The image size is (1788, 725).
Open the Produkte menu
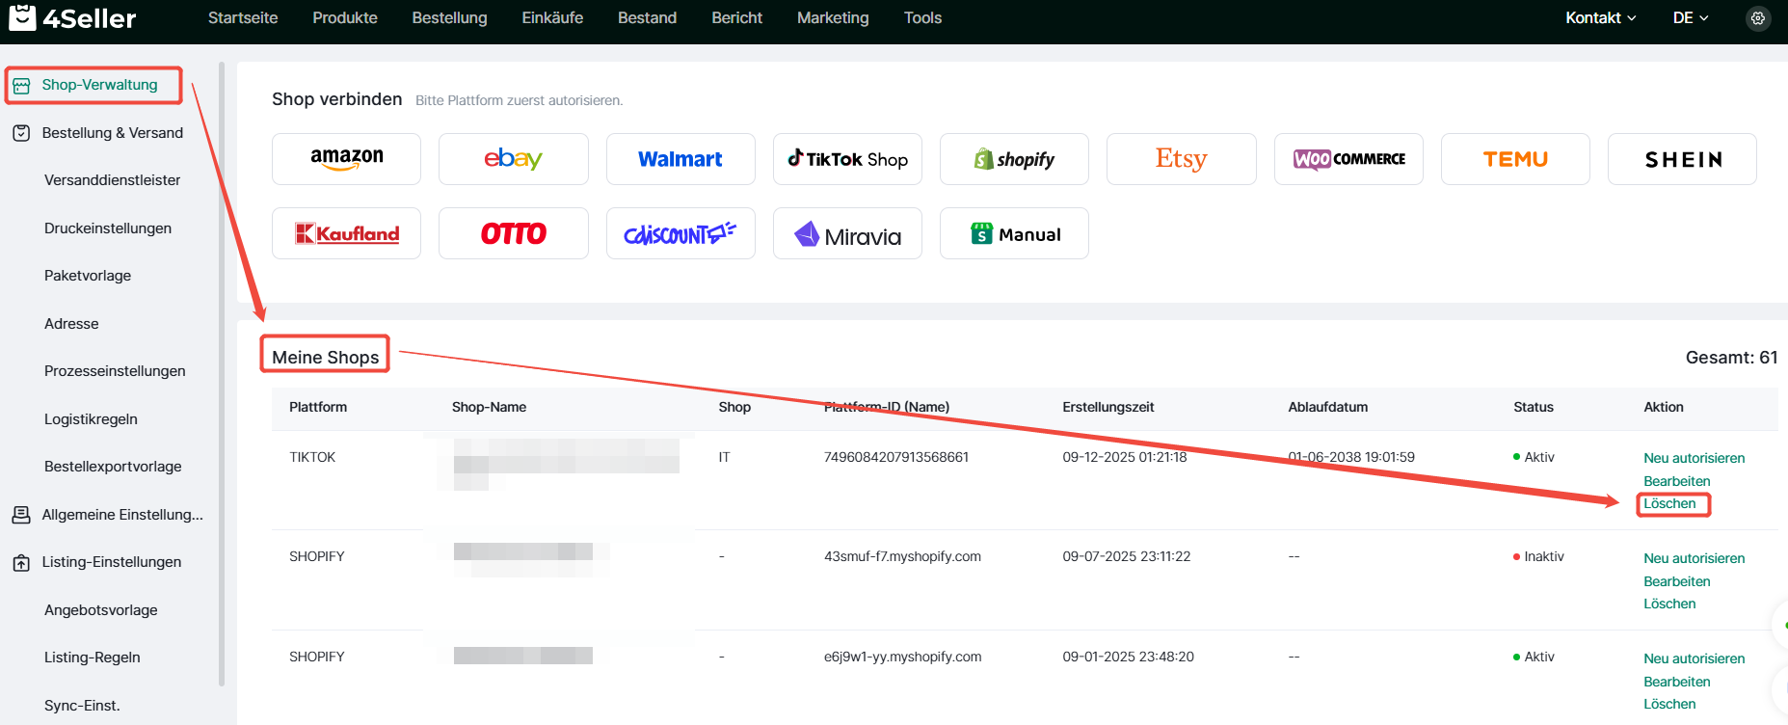[x=345, y=17]
